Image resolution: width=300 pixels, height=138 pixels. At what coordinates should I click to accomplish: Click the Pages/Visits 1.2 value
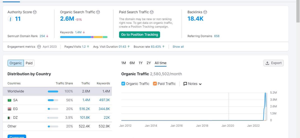click(x=84, y=47)
